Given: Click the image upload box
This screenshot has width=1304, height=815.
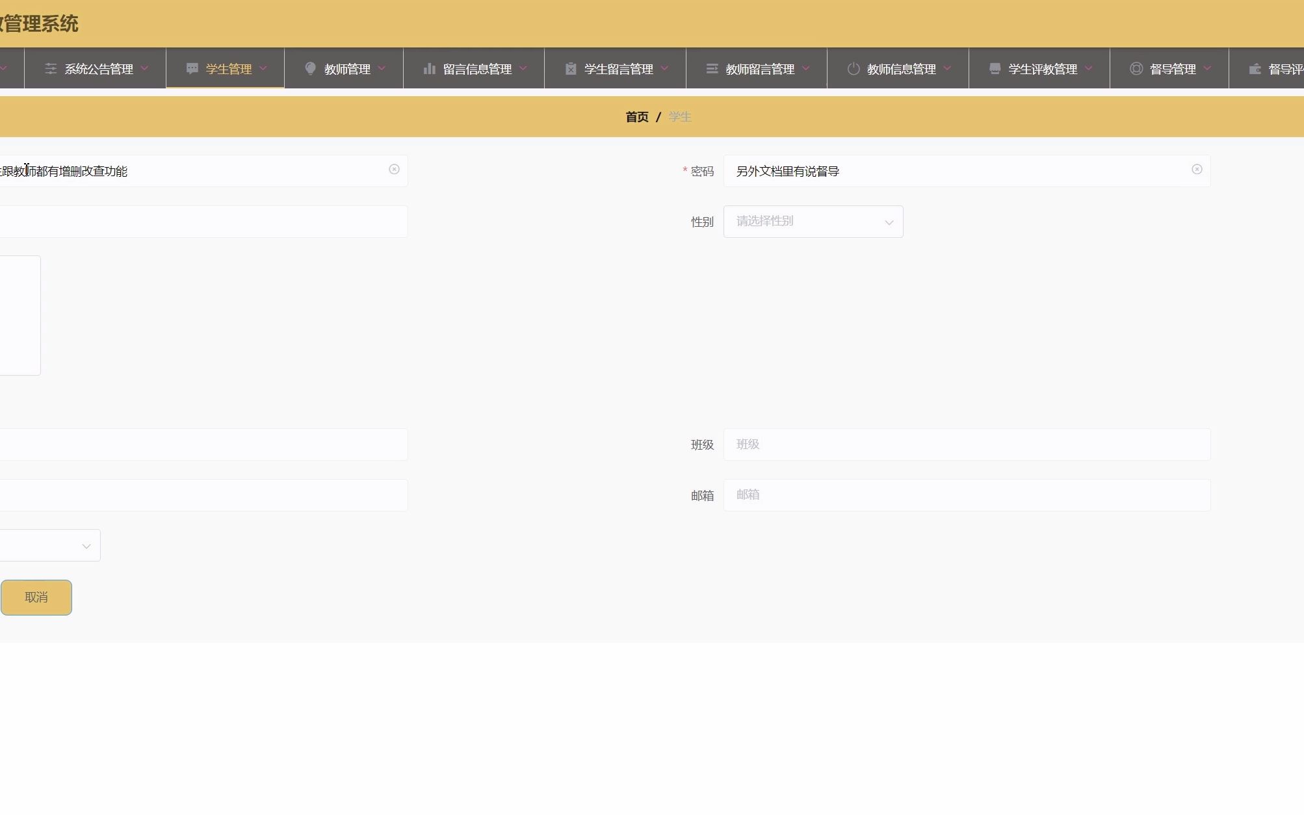Looking at the screenshot, I should pyautogui.click(x=20, y=315).
